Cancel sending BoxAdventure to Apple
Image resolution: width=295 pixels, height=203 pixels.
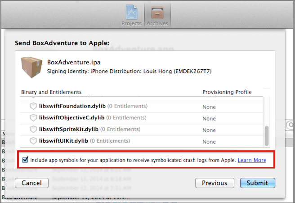pos(31,183)
